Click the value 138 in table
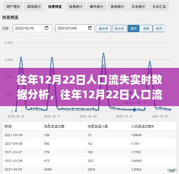This screenshot has width=179, height=174. 47,135
